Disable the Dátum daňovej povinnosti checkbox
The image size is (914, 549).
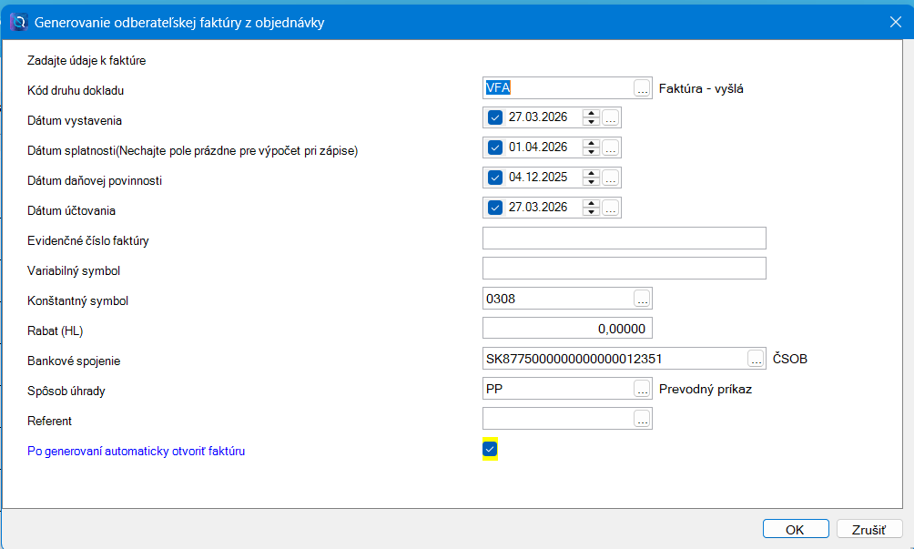[495, 178]
